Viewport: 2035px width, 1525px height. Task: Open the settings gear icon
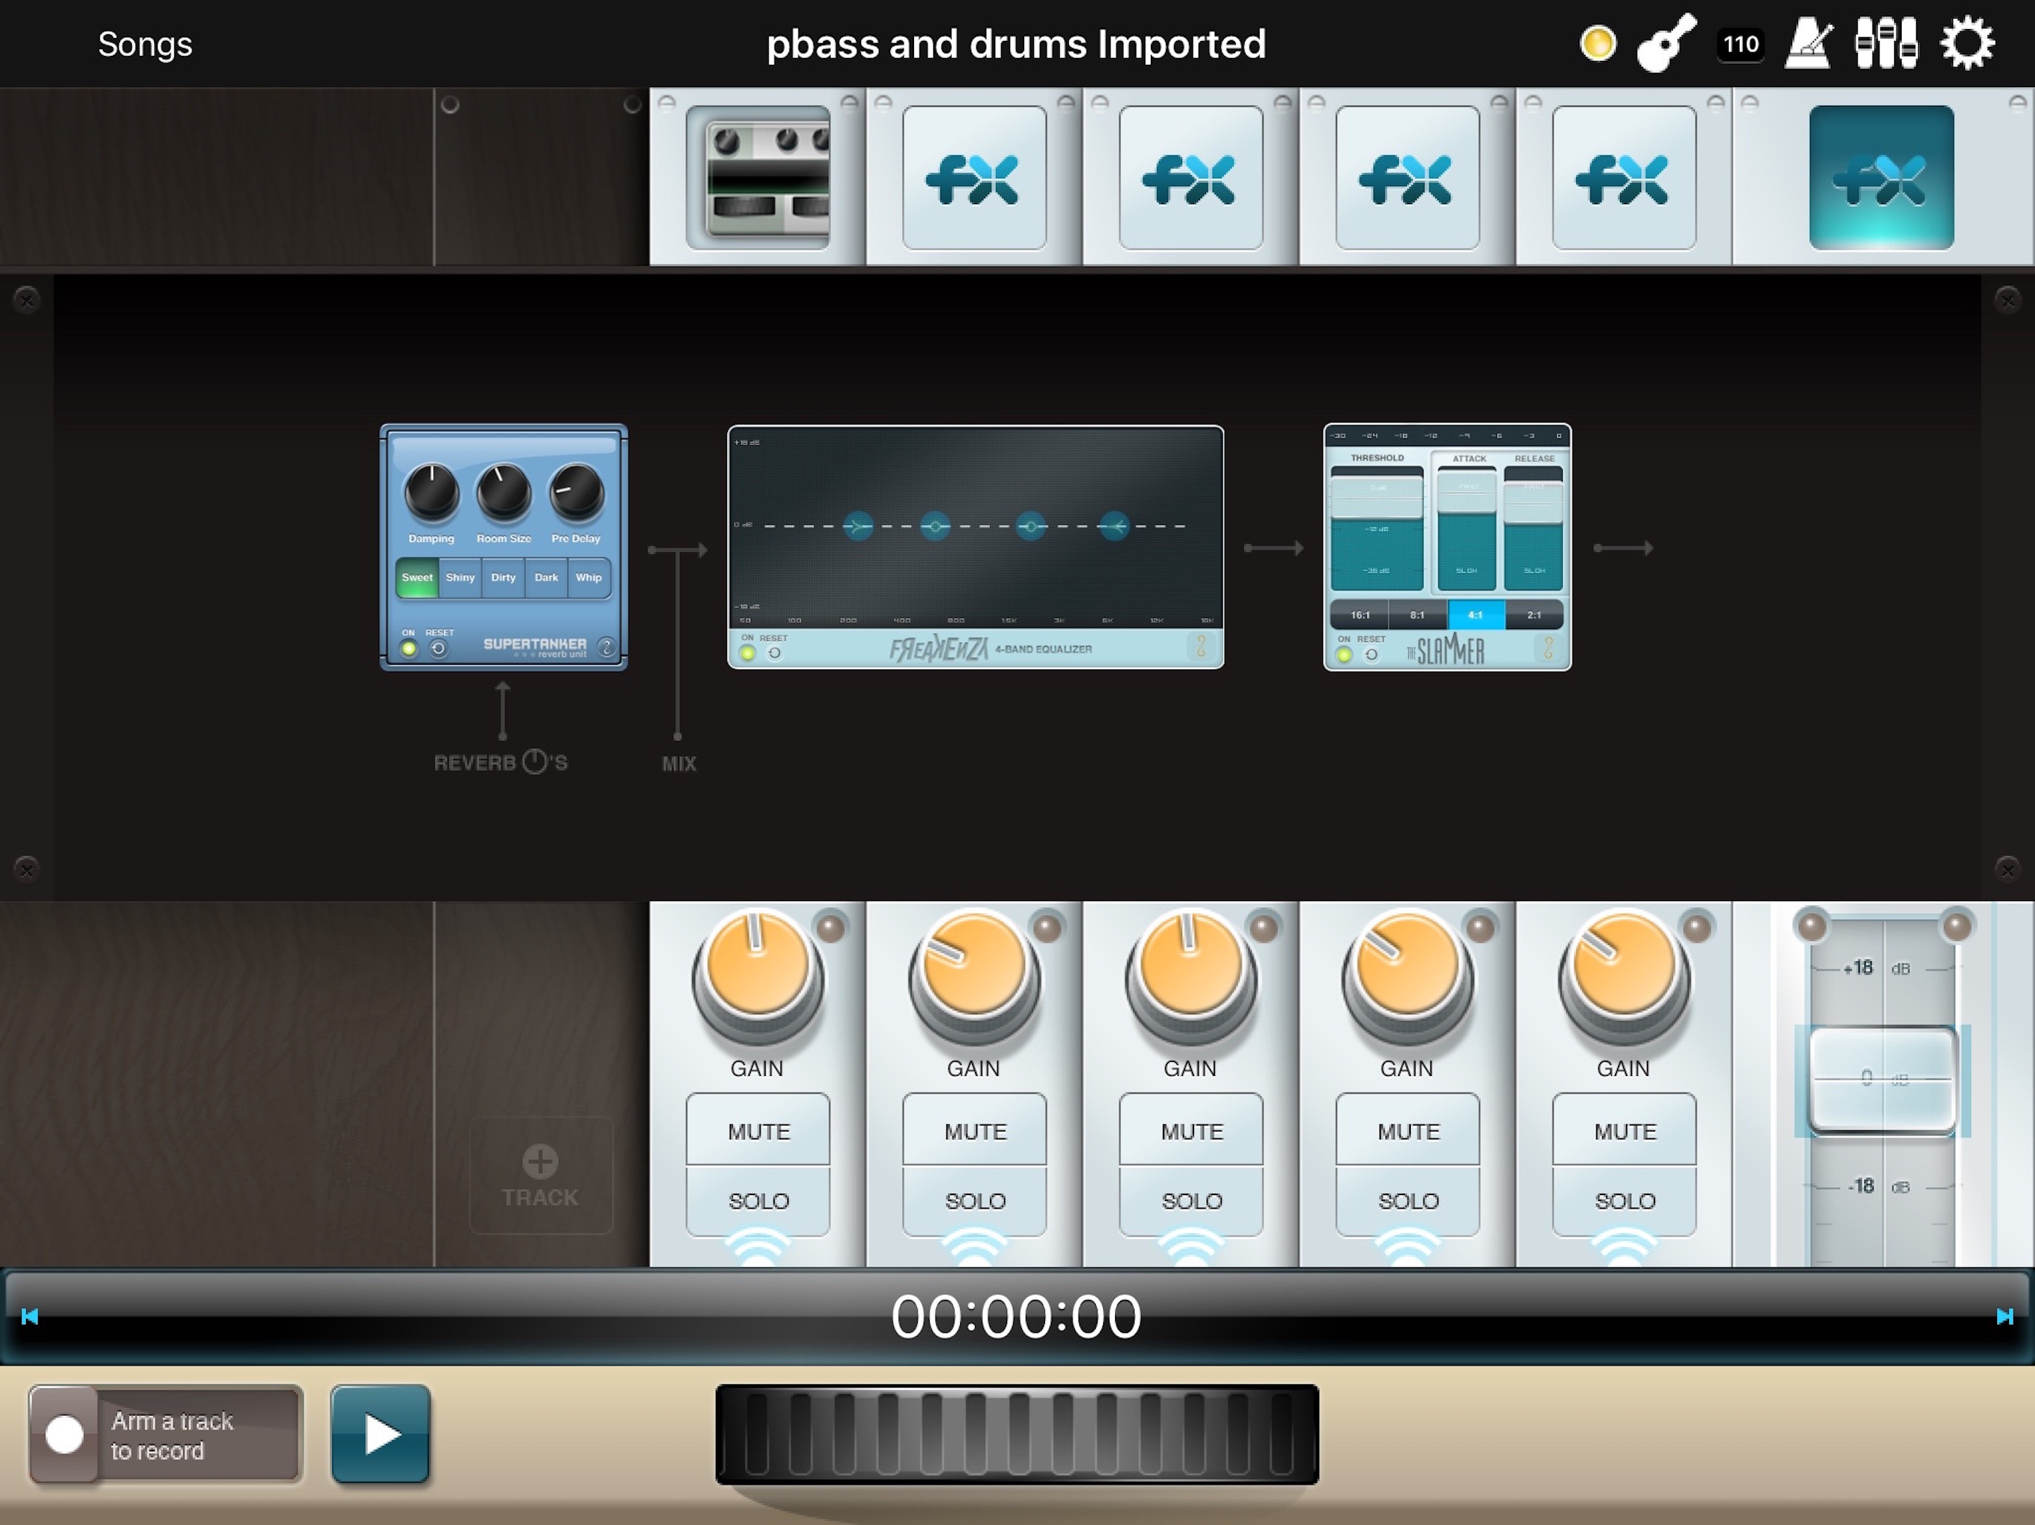[x=1967, y=43]
